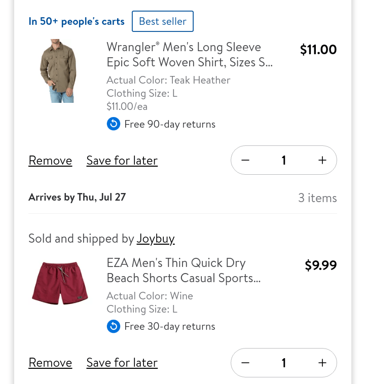Viewport: 365px width, 384px height.
Task: Click the Wrangler shirt quantity value
Action: coord(284,160)
